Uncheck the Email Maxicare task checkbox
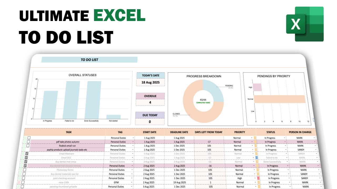Viewport: 337px width, 189px height. tap(27, 154)
